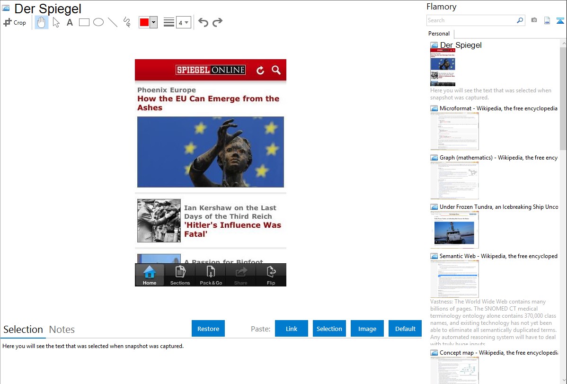
Task: Open the Concept map snapshot thumbnail
Action: (454, 370)
